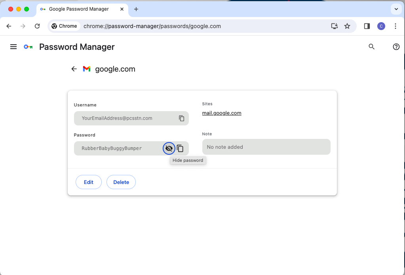Bookmark this page with the star icon

347,26
